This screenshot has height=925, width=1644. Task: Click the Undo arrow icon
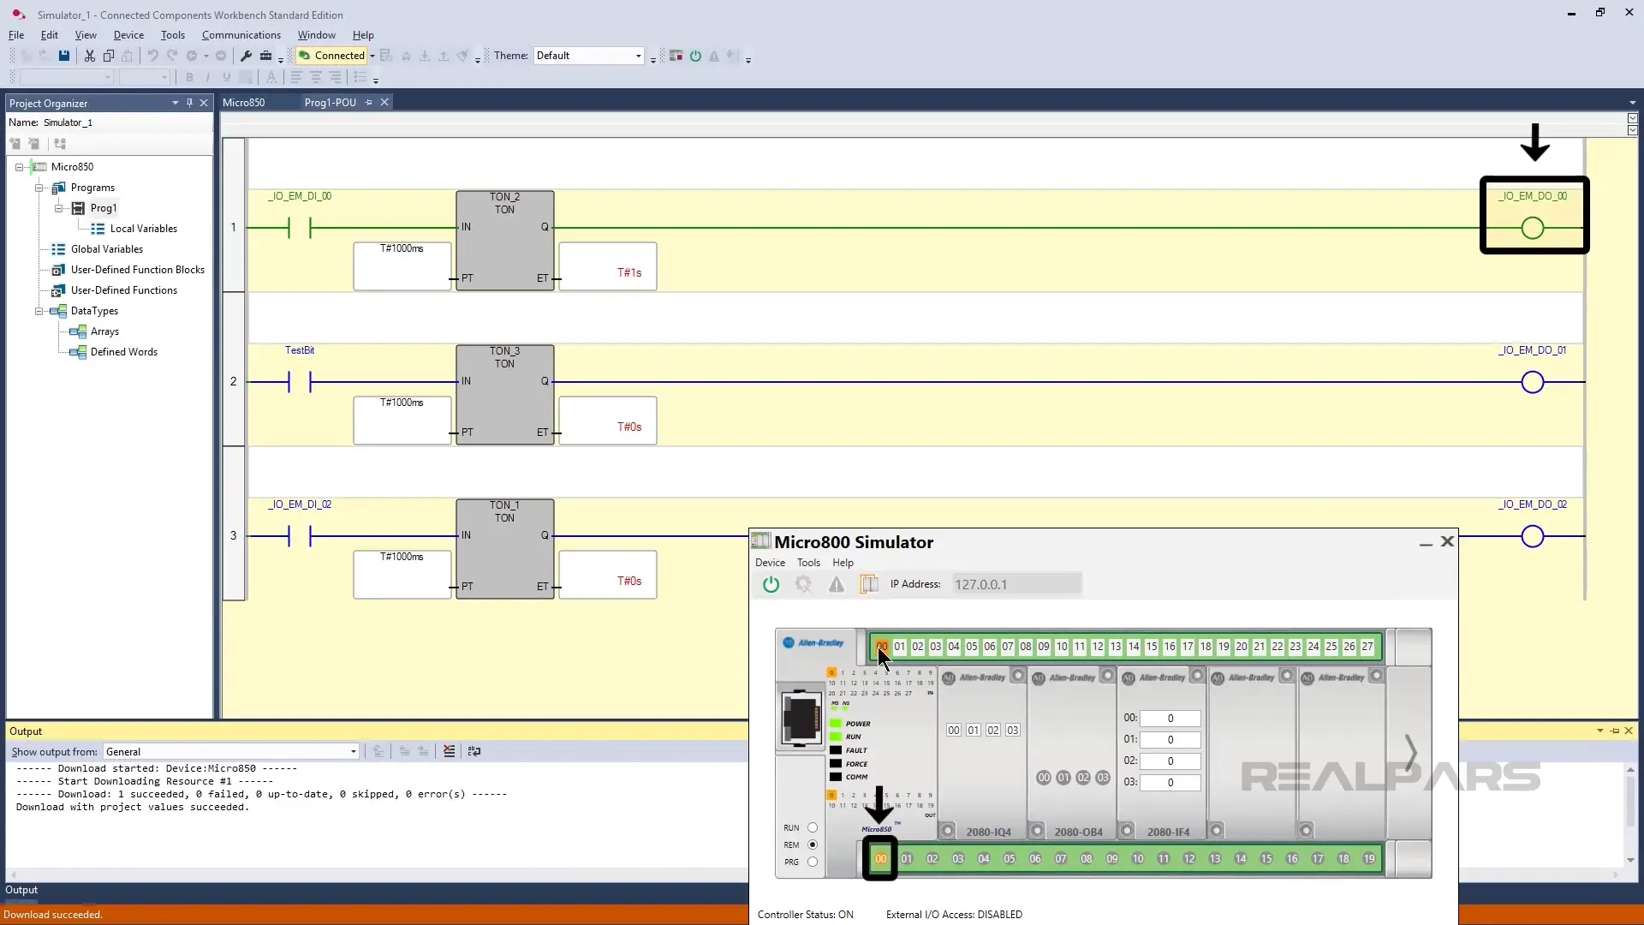(152, 56)
